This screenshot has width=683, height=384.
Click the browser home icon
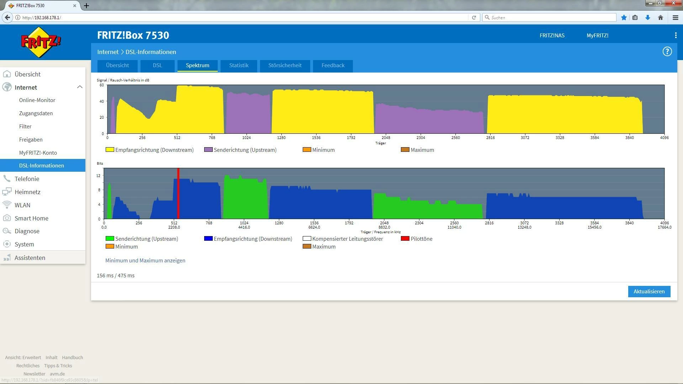[661, 17]
